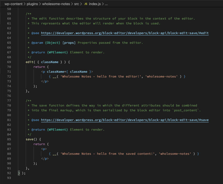
Task: Click the comment 'The save function defines' line
Action: click(112, 105)
